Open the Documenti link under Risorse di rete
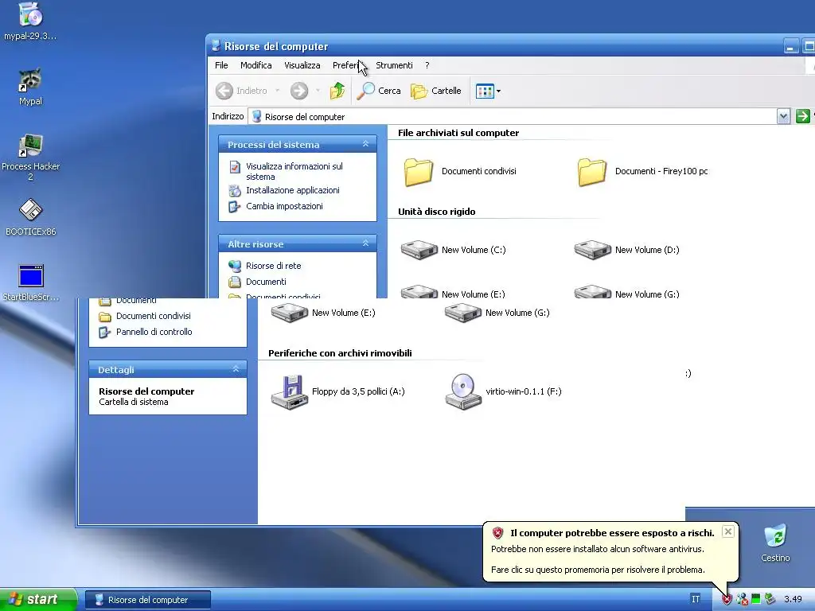 (x=266, y=282)
